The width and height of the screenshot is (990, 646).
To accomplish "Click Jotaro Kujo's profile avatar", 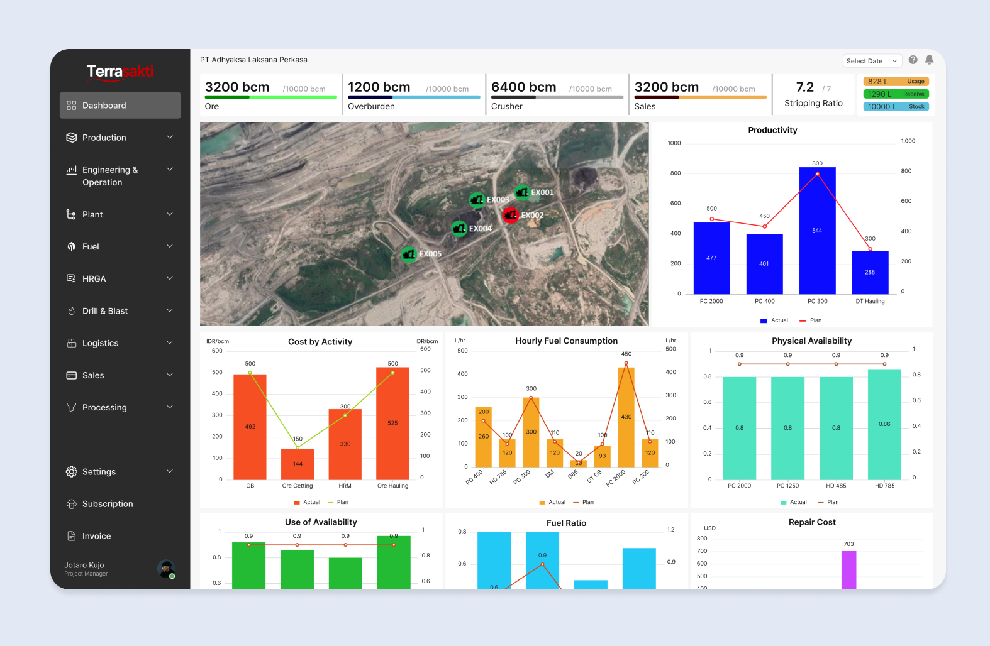I will (165, 569).
